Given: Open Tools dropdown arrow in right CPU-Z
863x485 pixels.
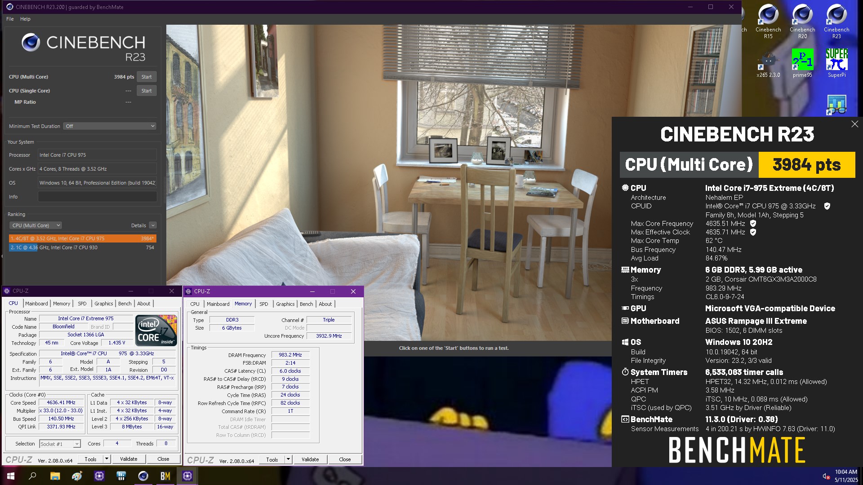Looking at the screenshot, I should click(x=289, y=460).
